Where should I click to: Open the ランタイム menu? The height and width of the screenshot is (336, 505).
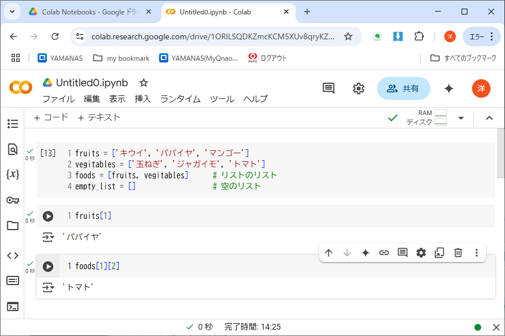coord(180,99)
